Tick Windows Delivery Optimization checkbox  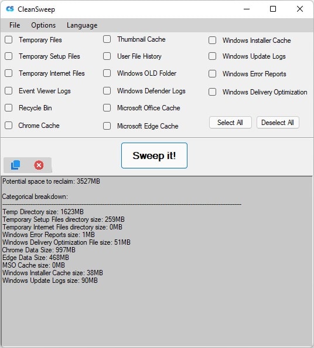coord(212,92)
